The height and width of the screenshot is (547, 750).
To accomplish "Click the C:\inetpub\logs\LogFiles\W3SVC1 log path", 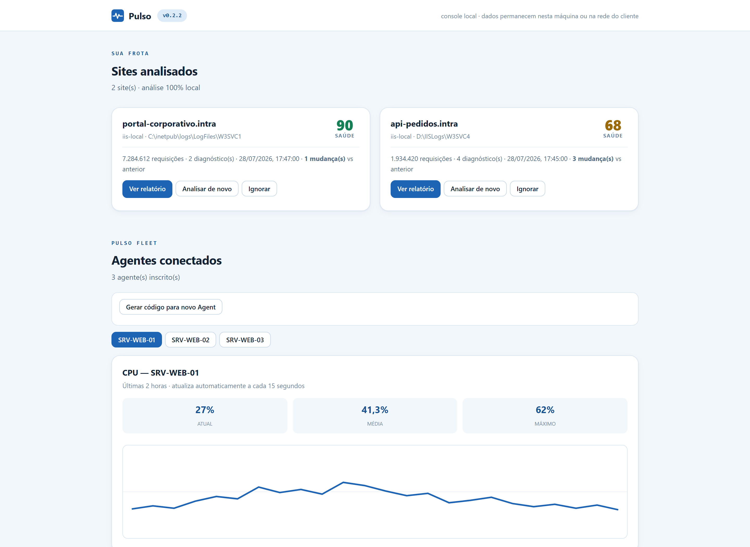I will (195, 136).
